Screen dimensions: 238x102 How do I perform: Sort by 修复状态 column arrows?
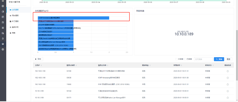213,65
